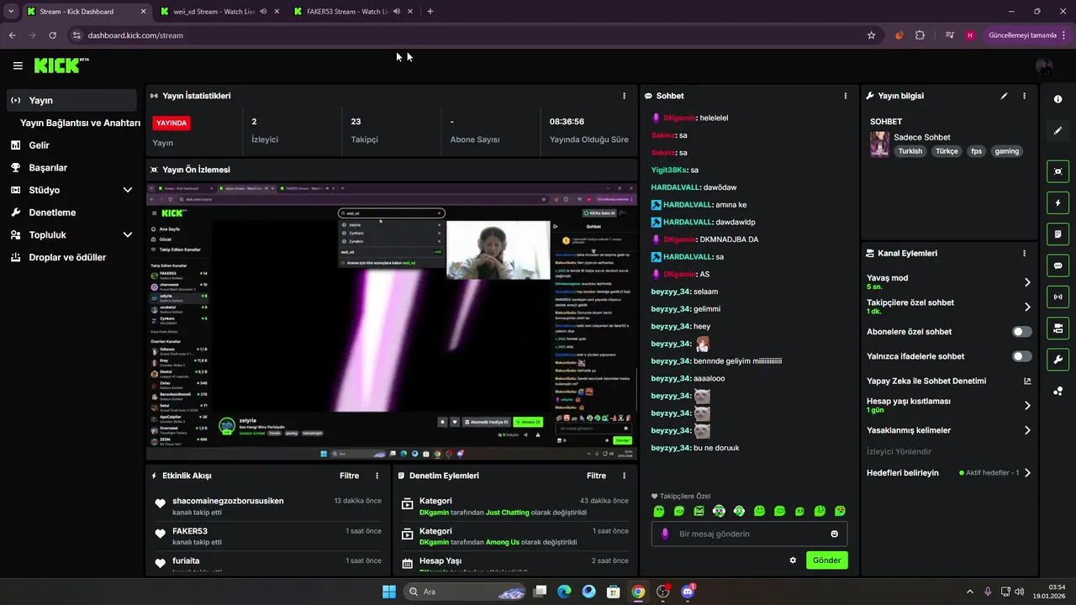Edit stream info with the pencil in Yayın bilgisi header
The image size is (1076, 605).
click(1004, 96)
